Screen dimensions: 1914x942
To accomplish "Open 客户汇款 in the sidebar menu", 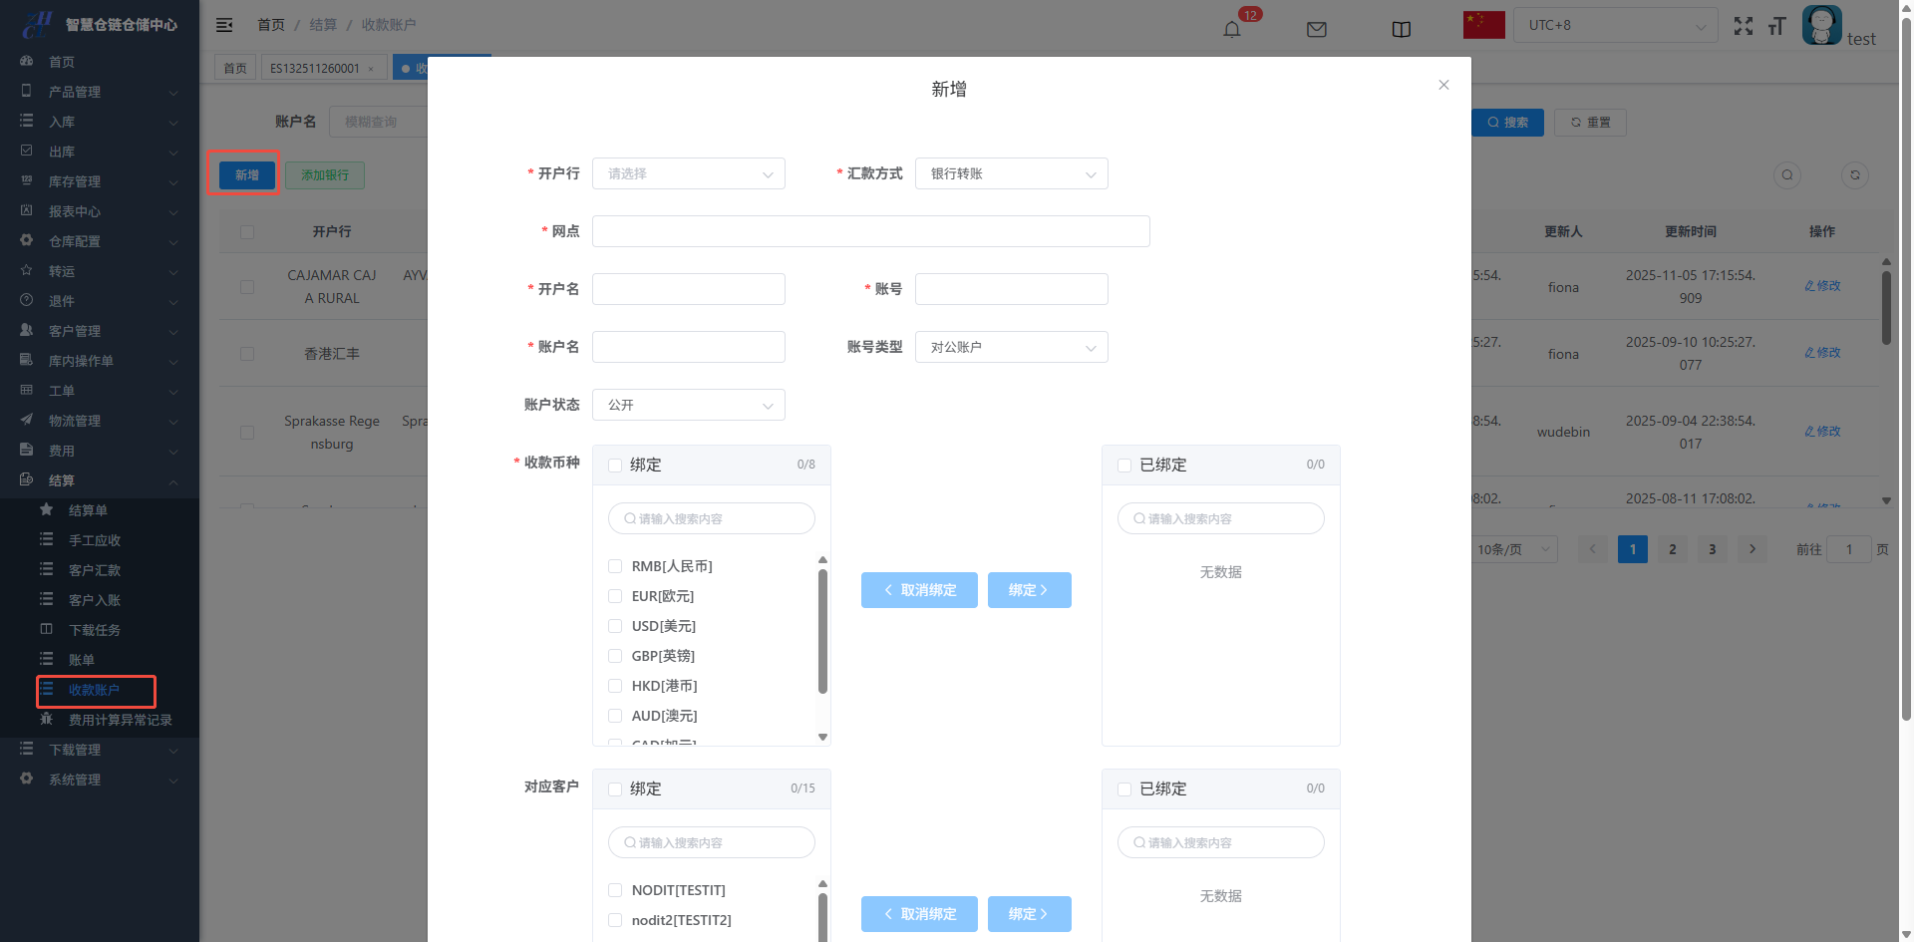I will pos(94,570).
